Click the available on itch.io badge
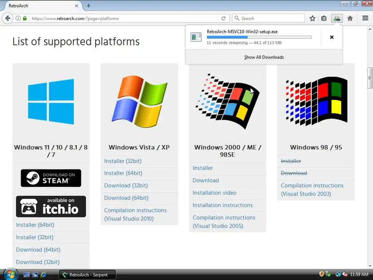 pyautogui.click(x=51, y=206)
